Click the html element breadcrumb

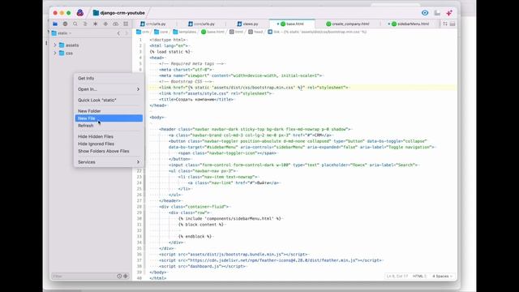pyautogui.click(x=236, y=32)
